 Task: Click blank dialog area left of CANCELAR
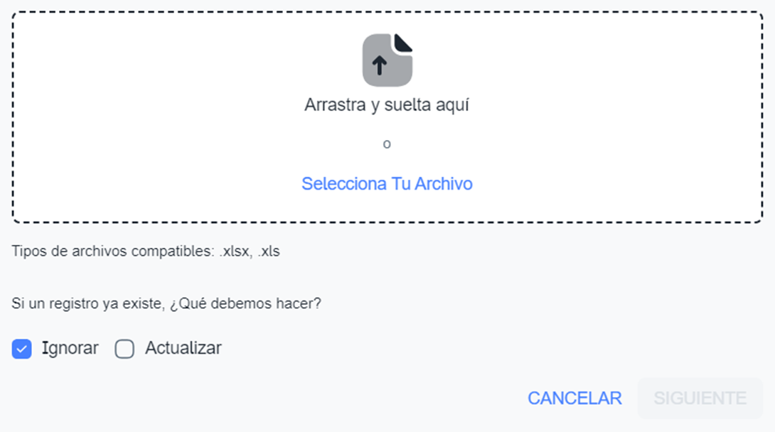pos(284,398)
